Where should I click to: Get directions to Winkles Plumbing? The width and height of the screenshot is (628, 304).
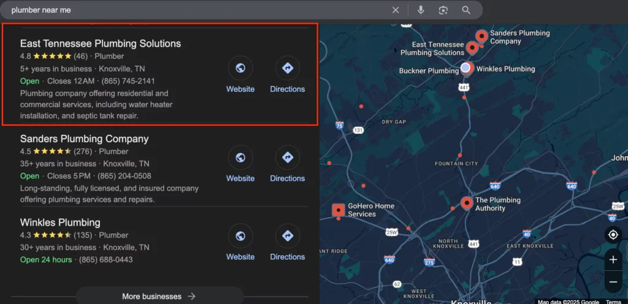[x=287, y=236]
